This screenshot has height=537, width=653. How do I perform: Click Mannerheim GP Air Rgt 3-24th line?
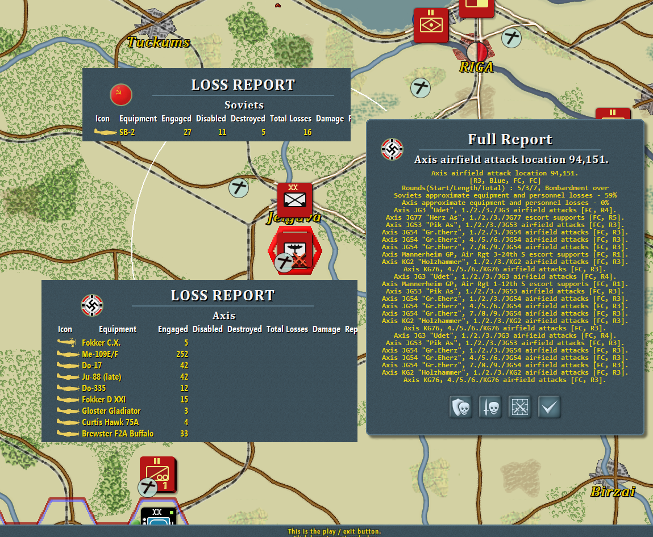(x=505, y=254)
